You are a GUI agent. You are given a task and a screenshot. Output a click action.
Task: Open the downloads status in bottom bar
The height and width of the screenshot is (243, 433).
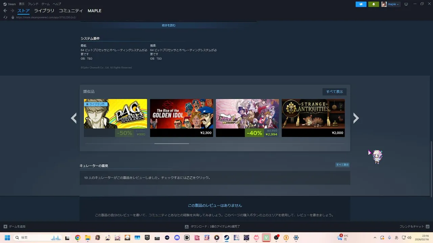pyautogui.click(x=212, y=226)
